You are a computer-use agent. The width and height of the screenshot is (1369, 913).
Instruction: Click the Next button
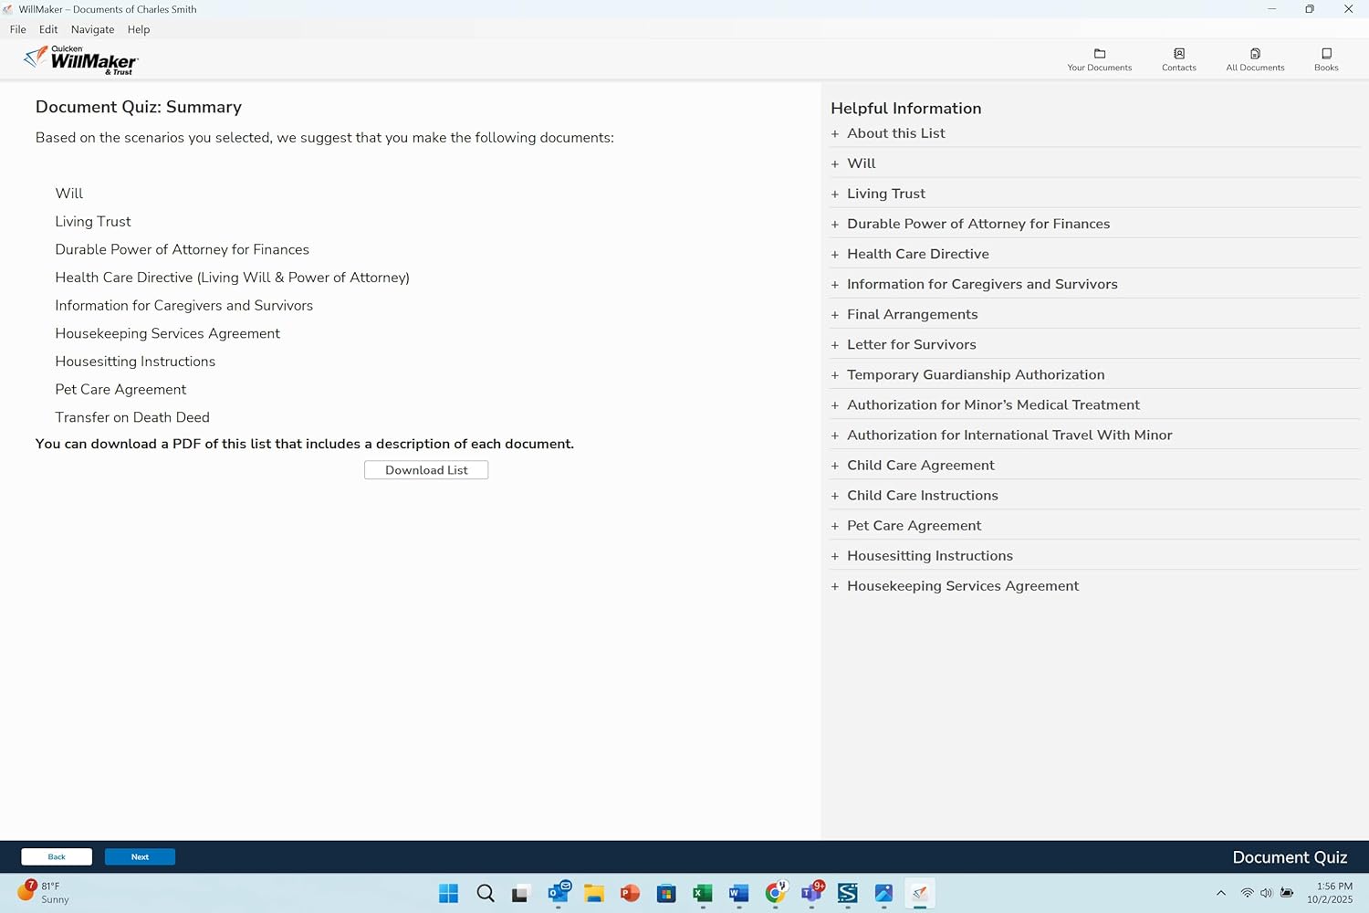(140, 856)
